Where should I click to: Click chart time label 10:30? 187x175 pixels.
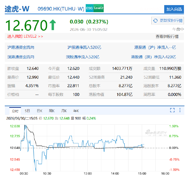coord(47,173)
